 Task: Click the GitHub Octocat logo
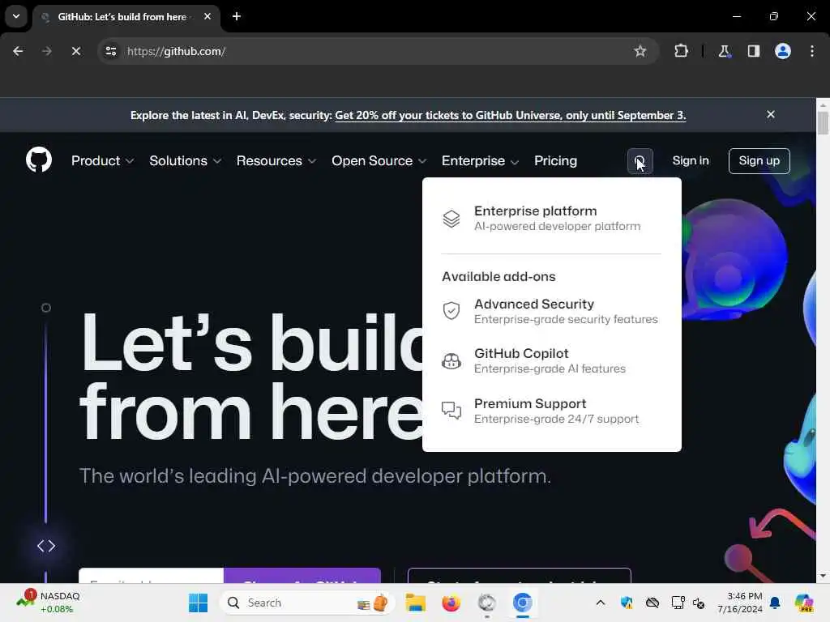pos(39,160)
